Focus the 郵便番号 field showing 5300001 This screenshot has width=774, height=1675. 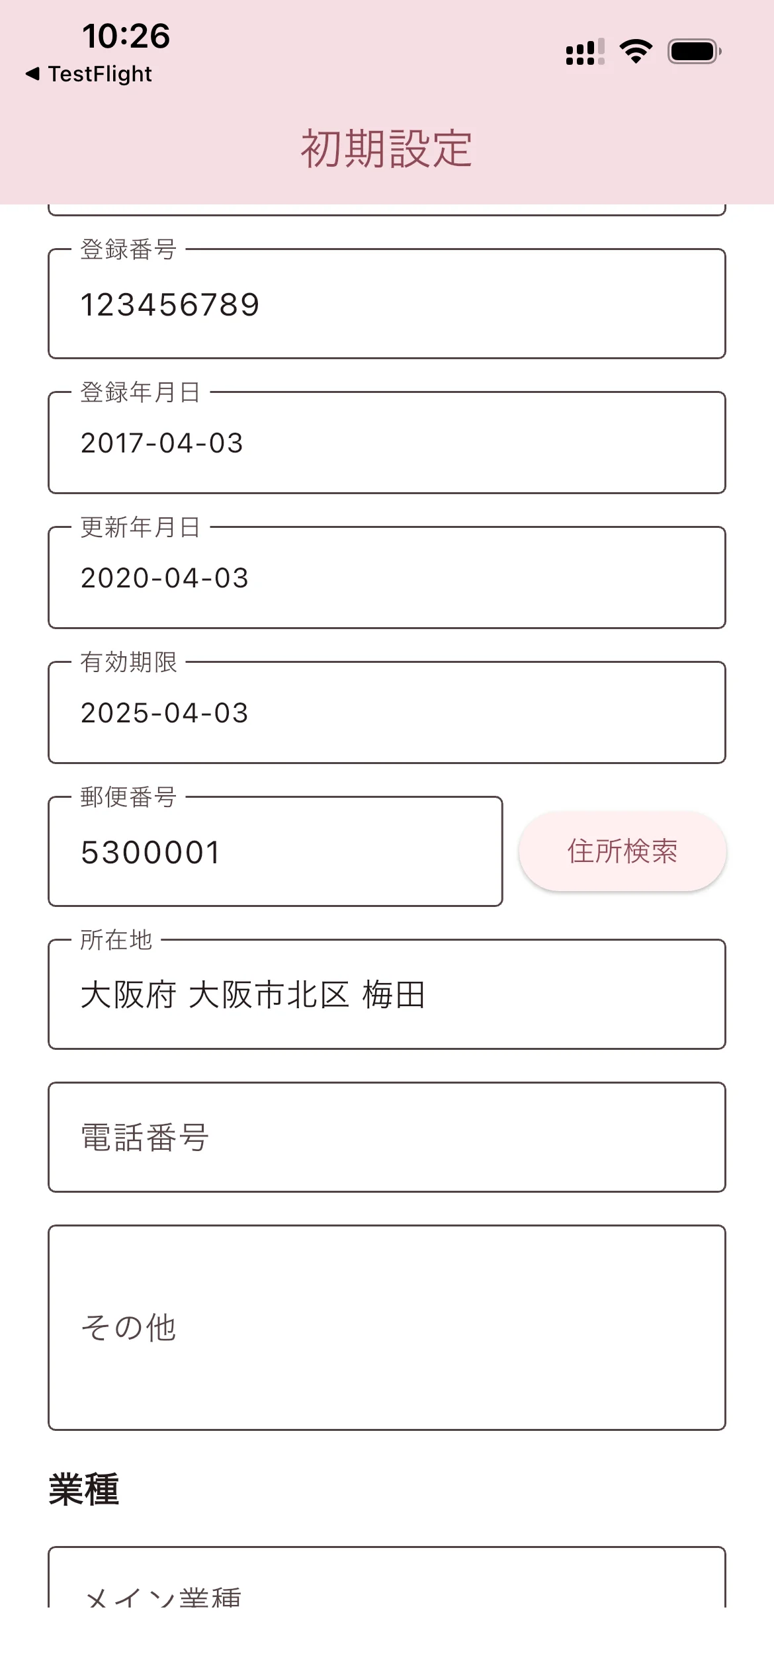(x=275, y=852)
